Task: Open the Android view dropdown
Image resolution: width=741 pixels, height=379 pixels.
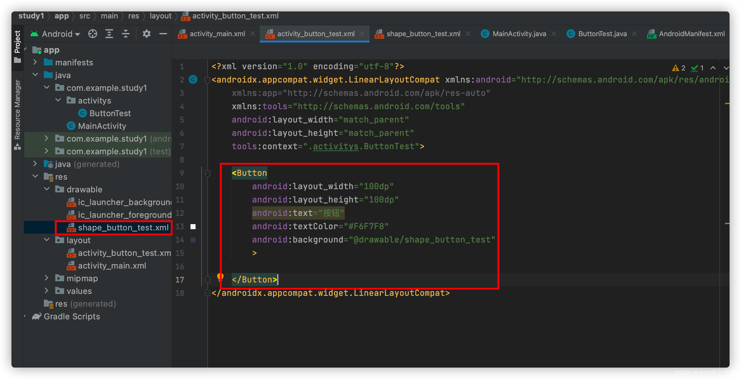Action: click(x=55, y=34)
